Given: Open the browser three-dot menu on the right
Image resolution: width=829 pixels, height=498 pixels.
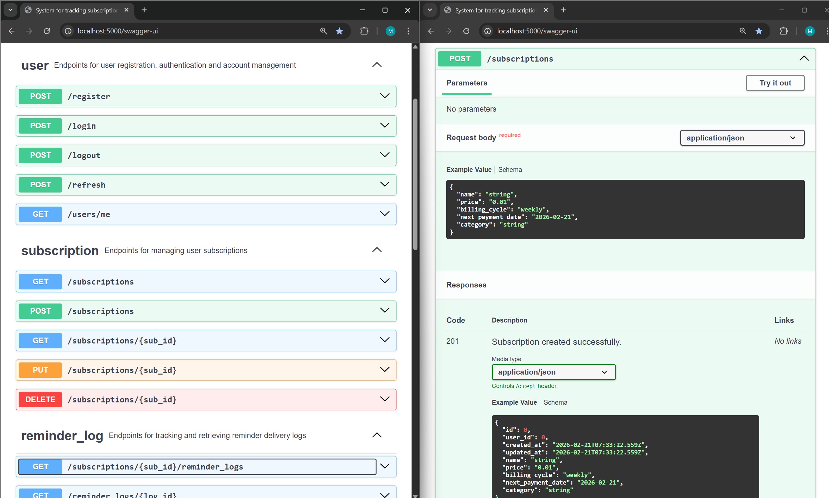Looking at the screenshot, I should coord(827,31).
